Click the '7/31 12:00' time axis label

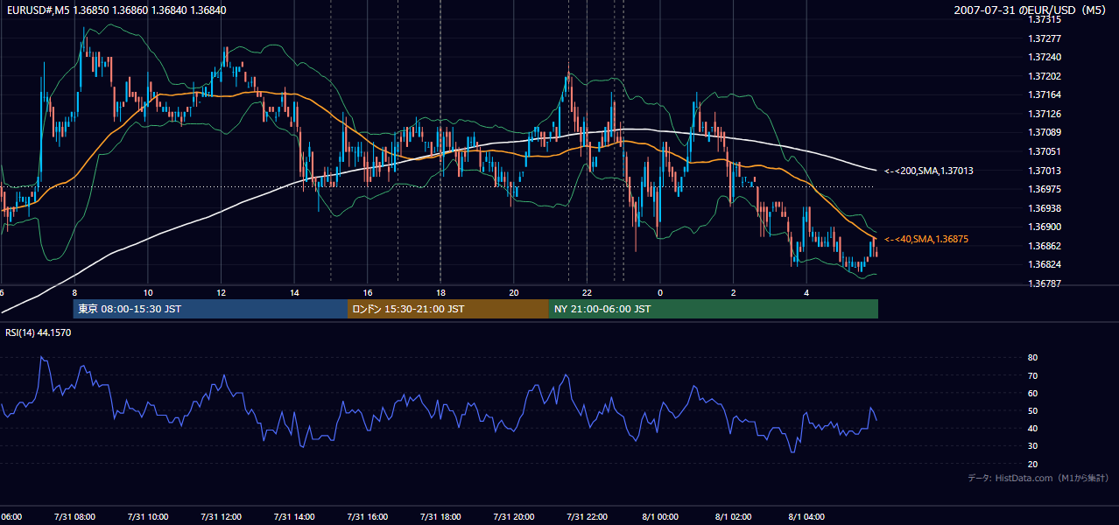(x=222, y=516)
